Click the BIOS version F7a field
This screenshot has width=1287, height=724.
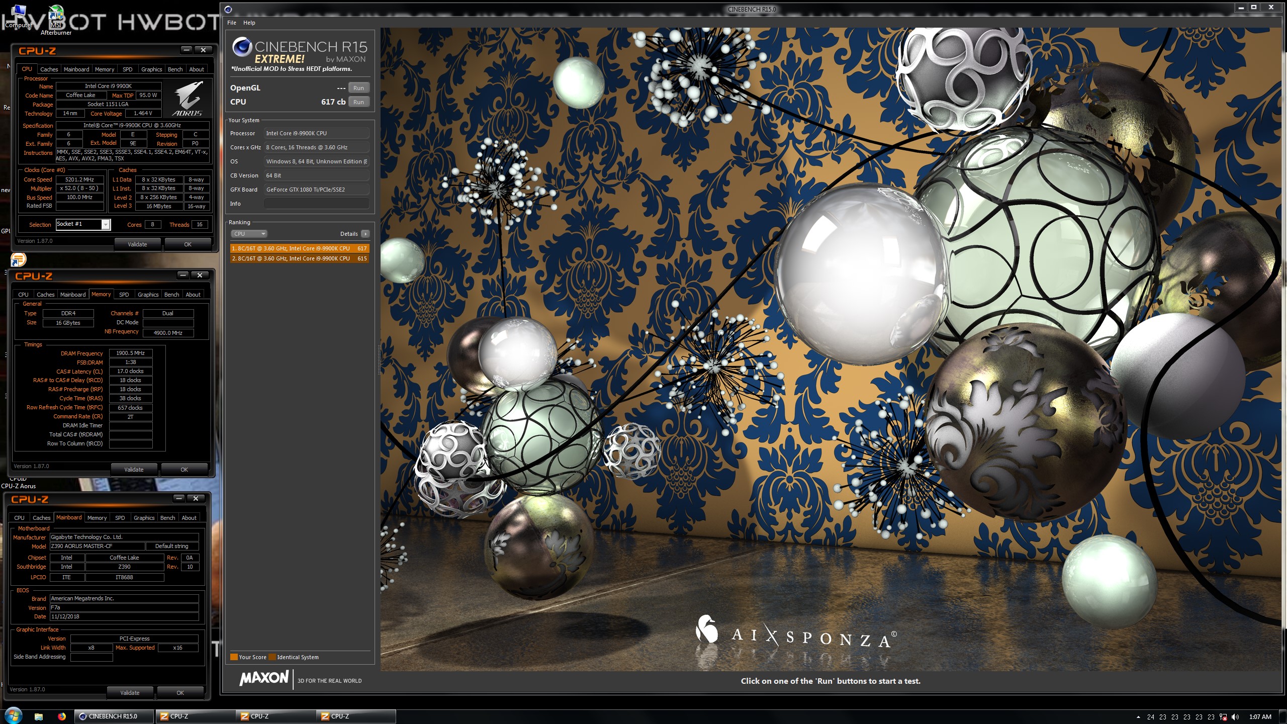pyautogui.click(x=124, y=607)
